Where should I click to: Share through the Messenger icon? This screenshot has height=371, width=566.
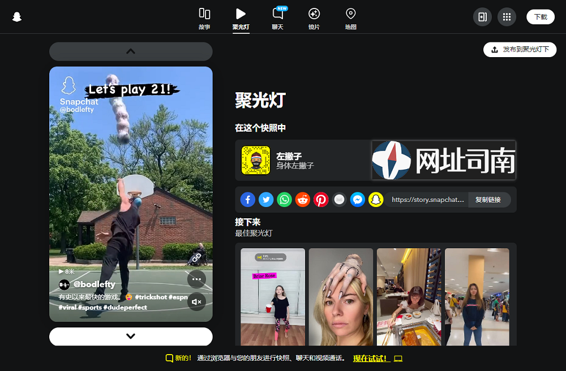tap(357, 200)
